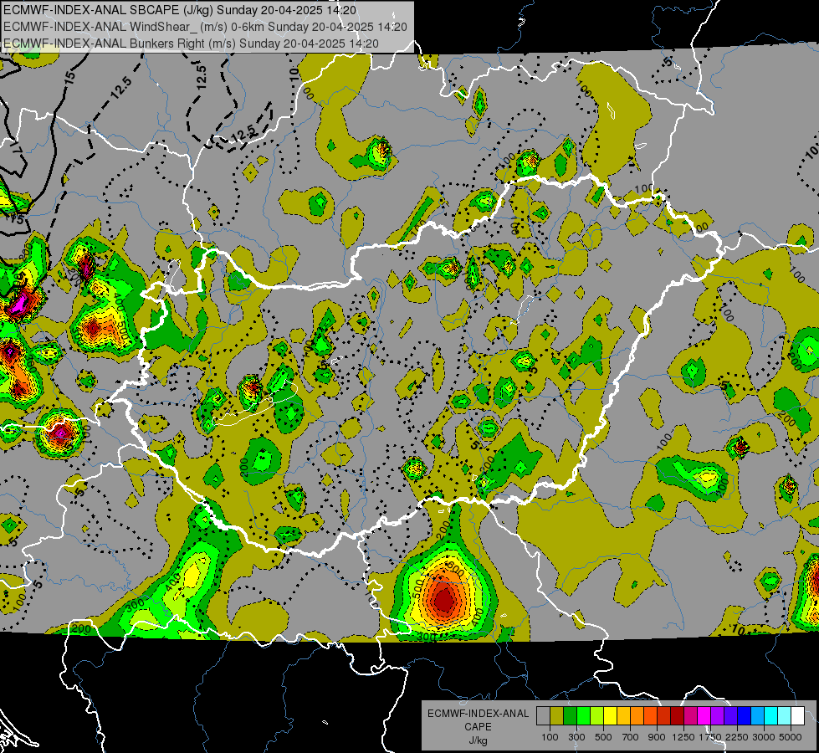Click the legend heading ECMWF-INDEX-ANAL
This screenshot has width=819, height=753.
point(478,714)
